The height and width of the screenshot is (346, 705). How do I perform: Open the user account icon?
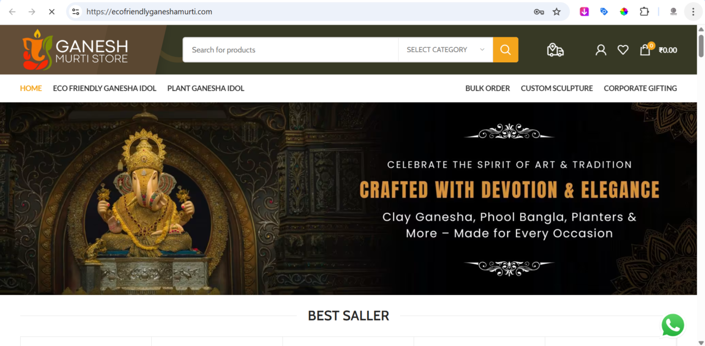tap(601, 50)
